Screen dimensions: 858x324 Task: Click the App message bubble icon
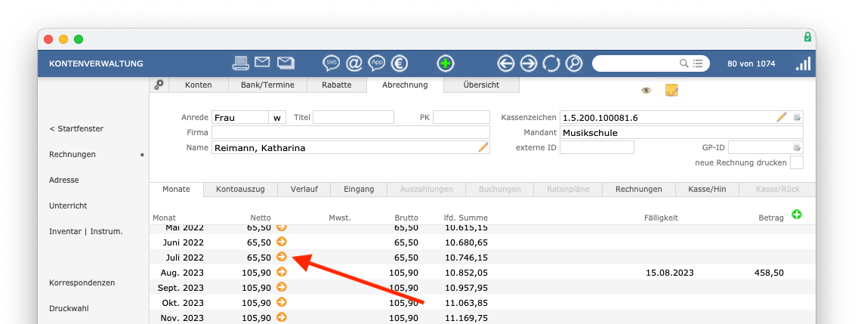click(376, 63)
